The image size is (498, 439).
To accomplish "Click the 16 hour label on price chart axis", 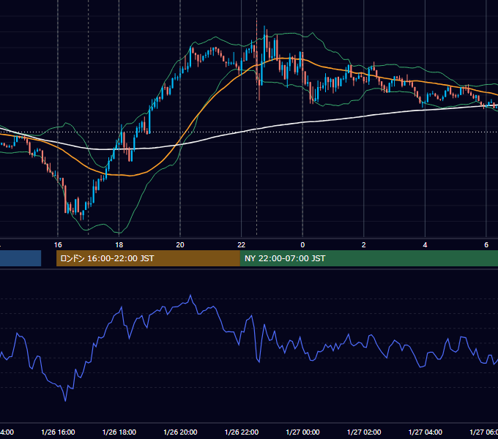I will click(x=58, y=245).
